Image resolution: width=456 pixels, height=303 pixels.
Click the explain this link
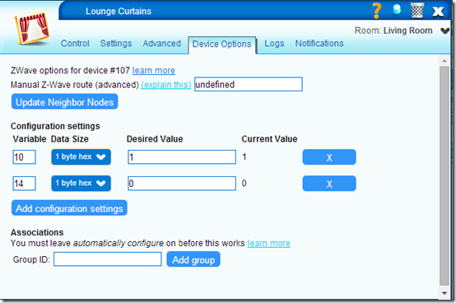pyautogui.click(x=166, y=85)
